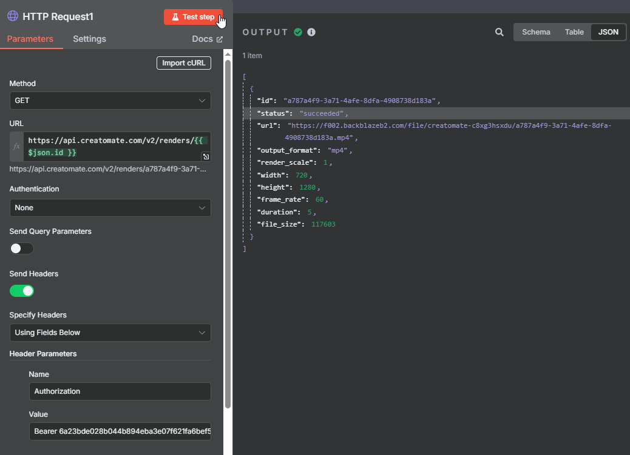Click the header Name field containing Authorization
630x455 pixels.
click(x=120, y=391)
